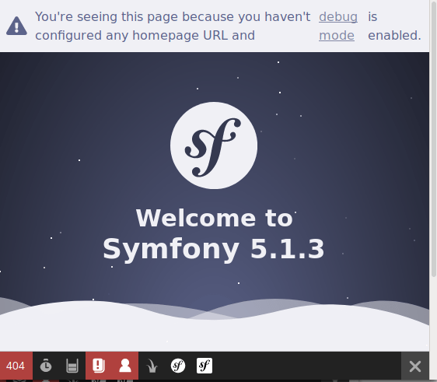Click the 'You're seeing this page' notice text
Screen dimensions: 437x382
tap(173, 26)
